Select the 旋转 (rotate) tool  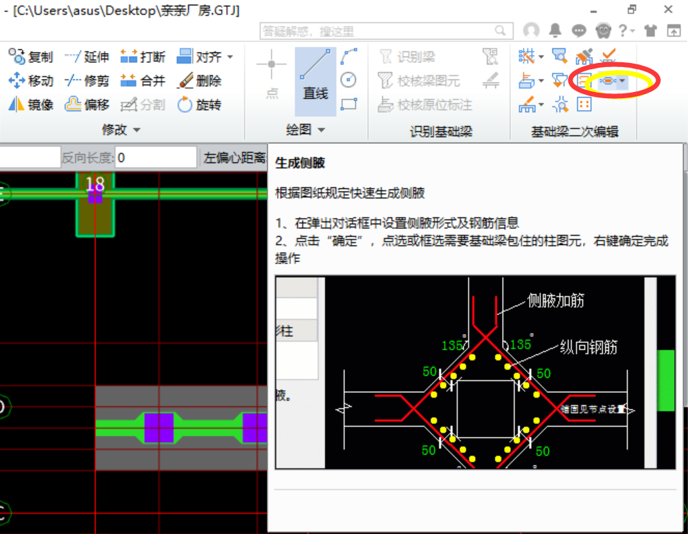[x=200, y=104]
